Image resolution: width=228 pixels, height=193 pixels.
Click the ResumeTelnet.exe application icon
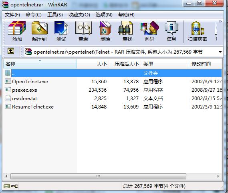click(x=8, y=107)
